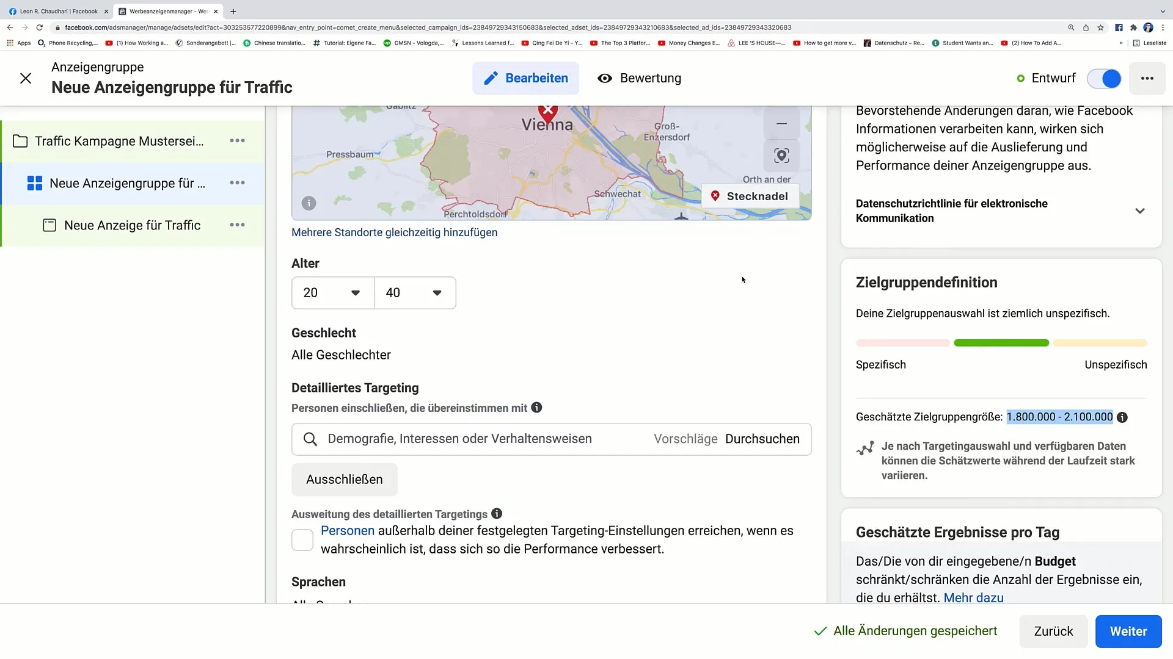Show info for Personen einschließen tooltip icon
1173x659 pixels.
point(536,408)
